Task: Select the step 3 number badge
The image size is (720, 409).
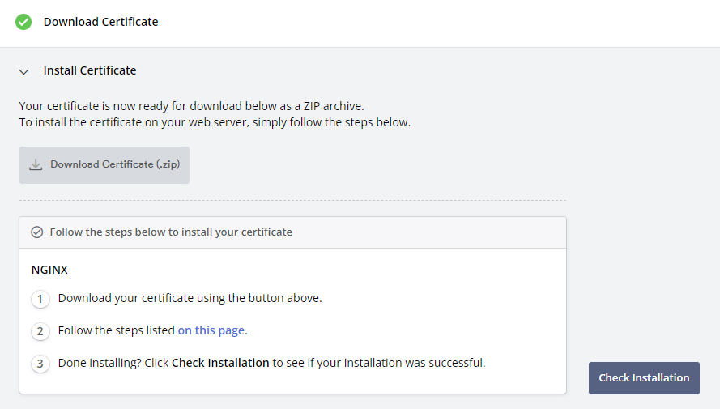Action: [40, 364]
